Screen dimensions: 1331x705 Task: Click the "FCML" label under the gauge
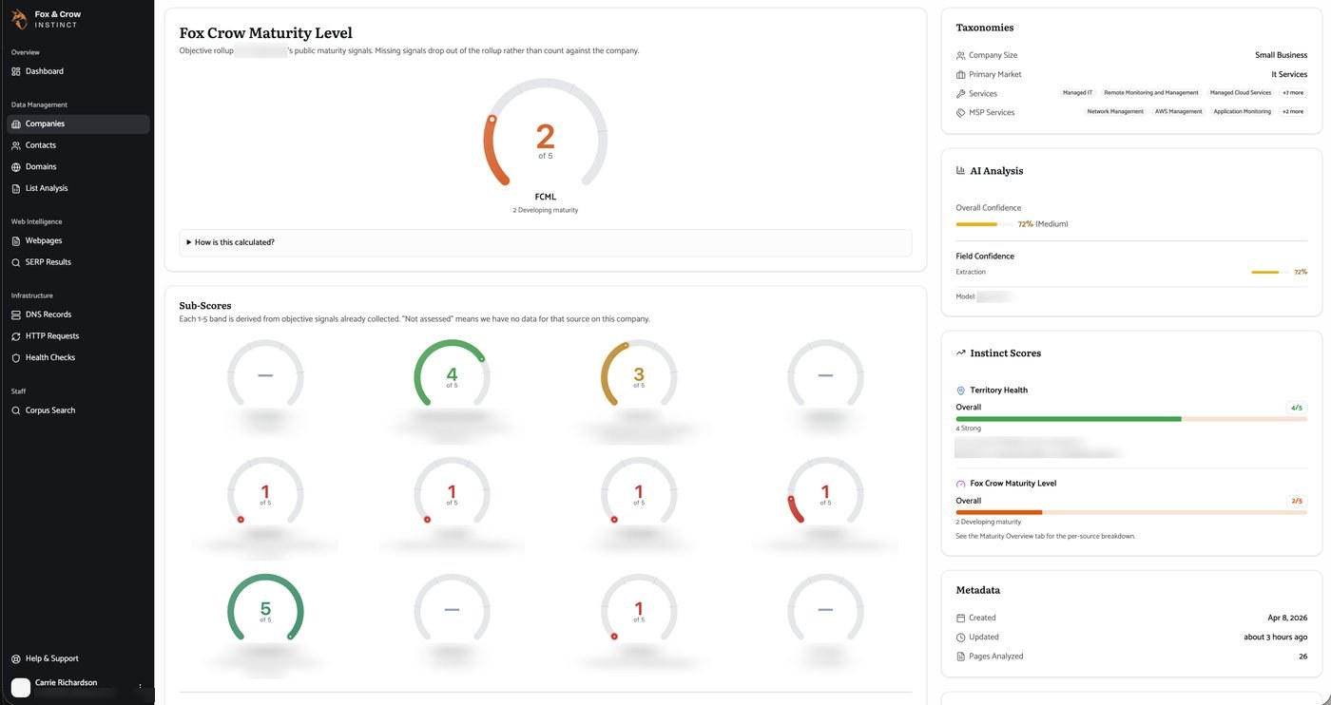[545, 197]
